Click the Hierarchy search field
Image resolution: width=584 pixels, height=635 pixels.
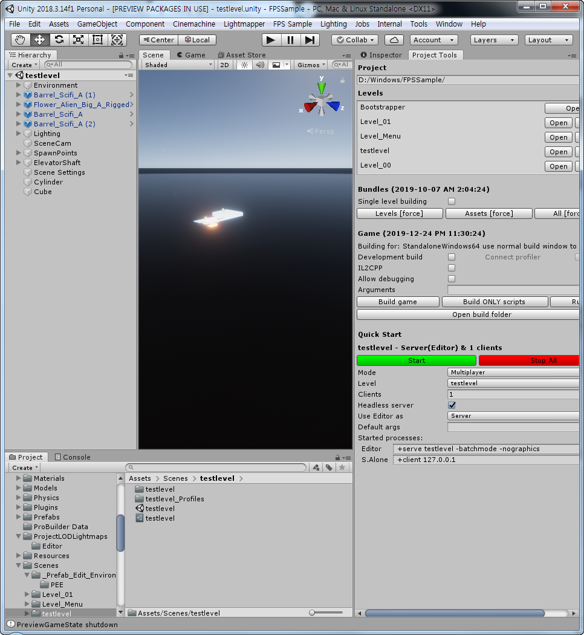[88, 64]
